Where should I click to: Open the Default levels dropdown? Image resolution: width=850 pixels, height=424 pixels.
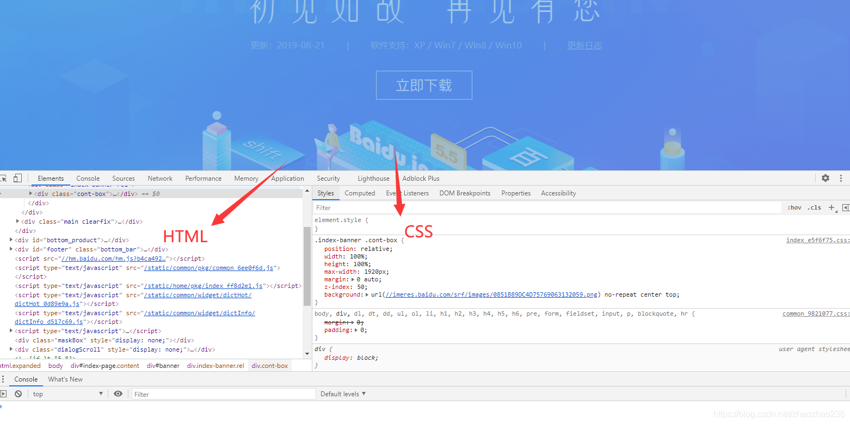(x=343, y=394)
